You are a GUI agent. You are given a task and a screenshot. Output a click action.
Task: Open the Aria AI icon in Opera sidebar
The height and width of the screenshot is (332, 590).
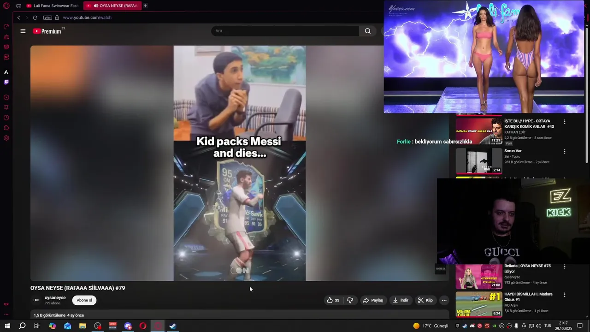pos(6,72)
